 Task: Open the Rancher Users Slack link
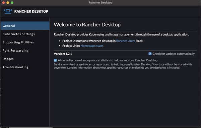(x=126, y=41)
